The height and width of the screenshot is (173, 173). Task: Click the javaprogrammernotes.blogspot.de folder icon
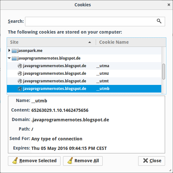tap(14, 58)
